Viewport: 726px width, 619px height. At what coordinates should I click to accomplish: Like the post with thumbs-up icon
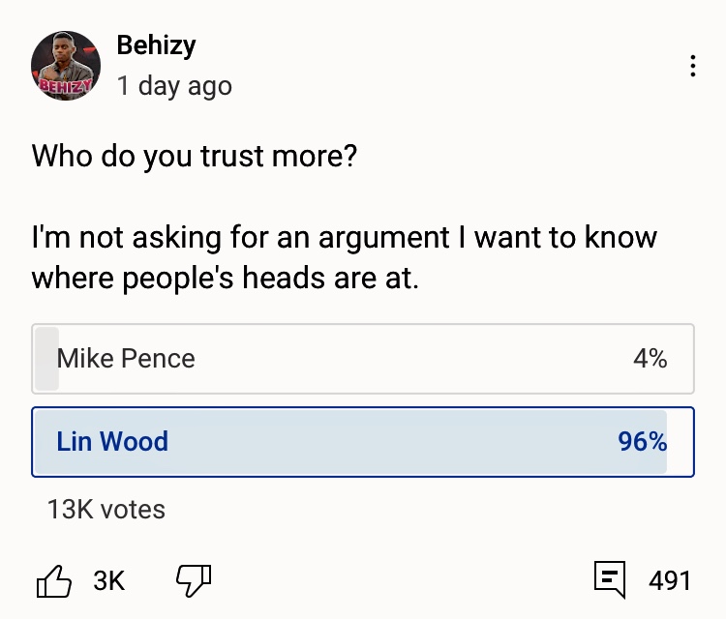point(54,580)
